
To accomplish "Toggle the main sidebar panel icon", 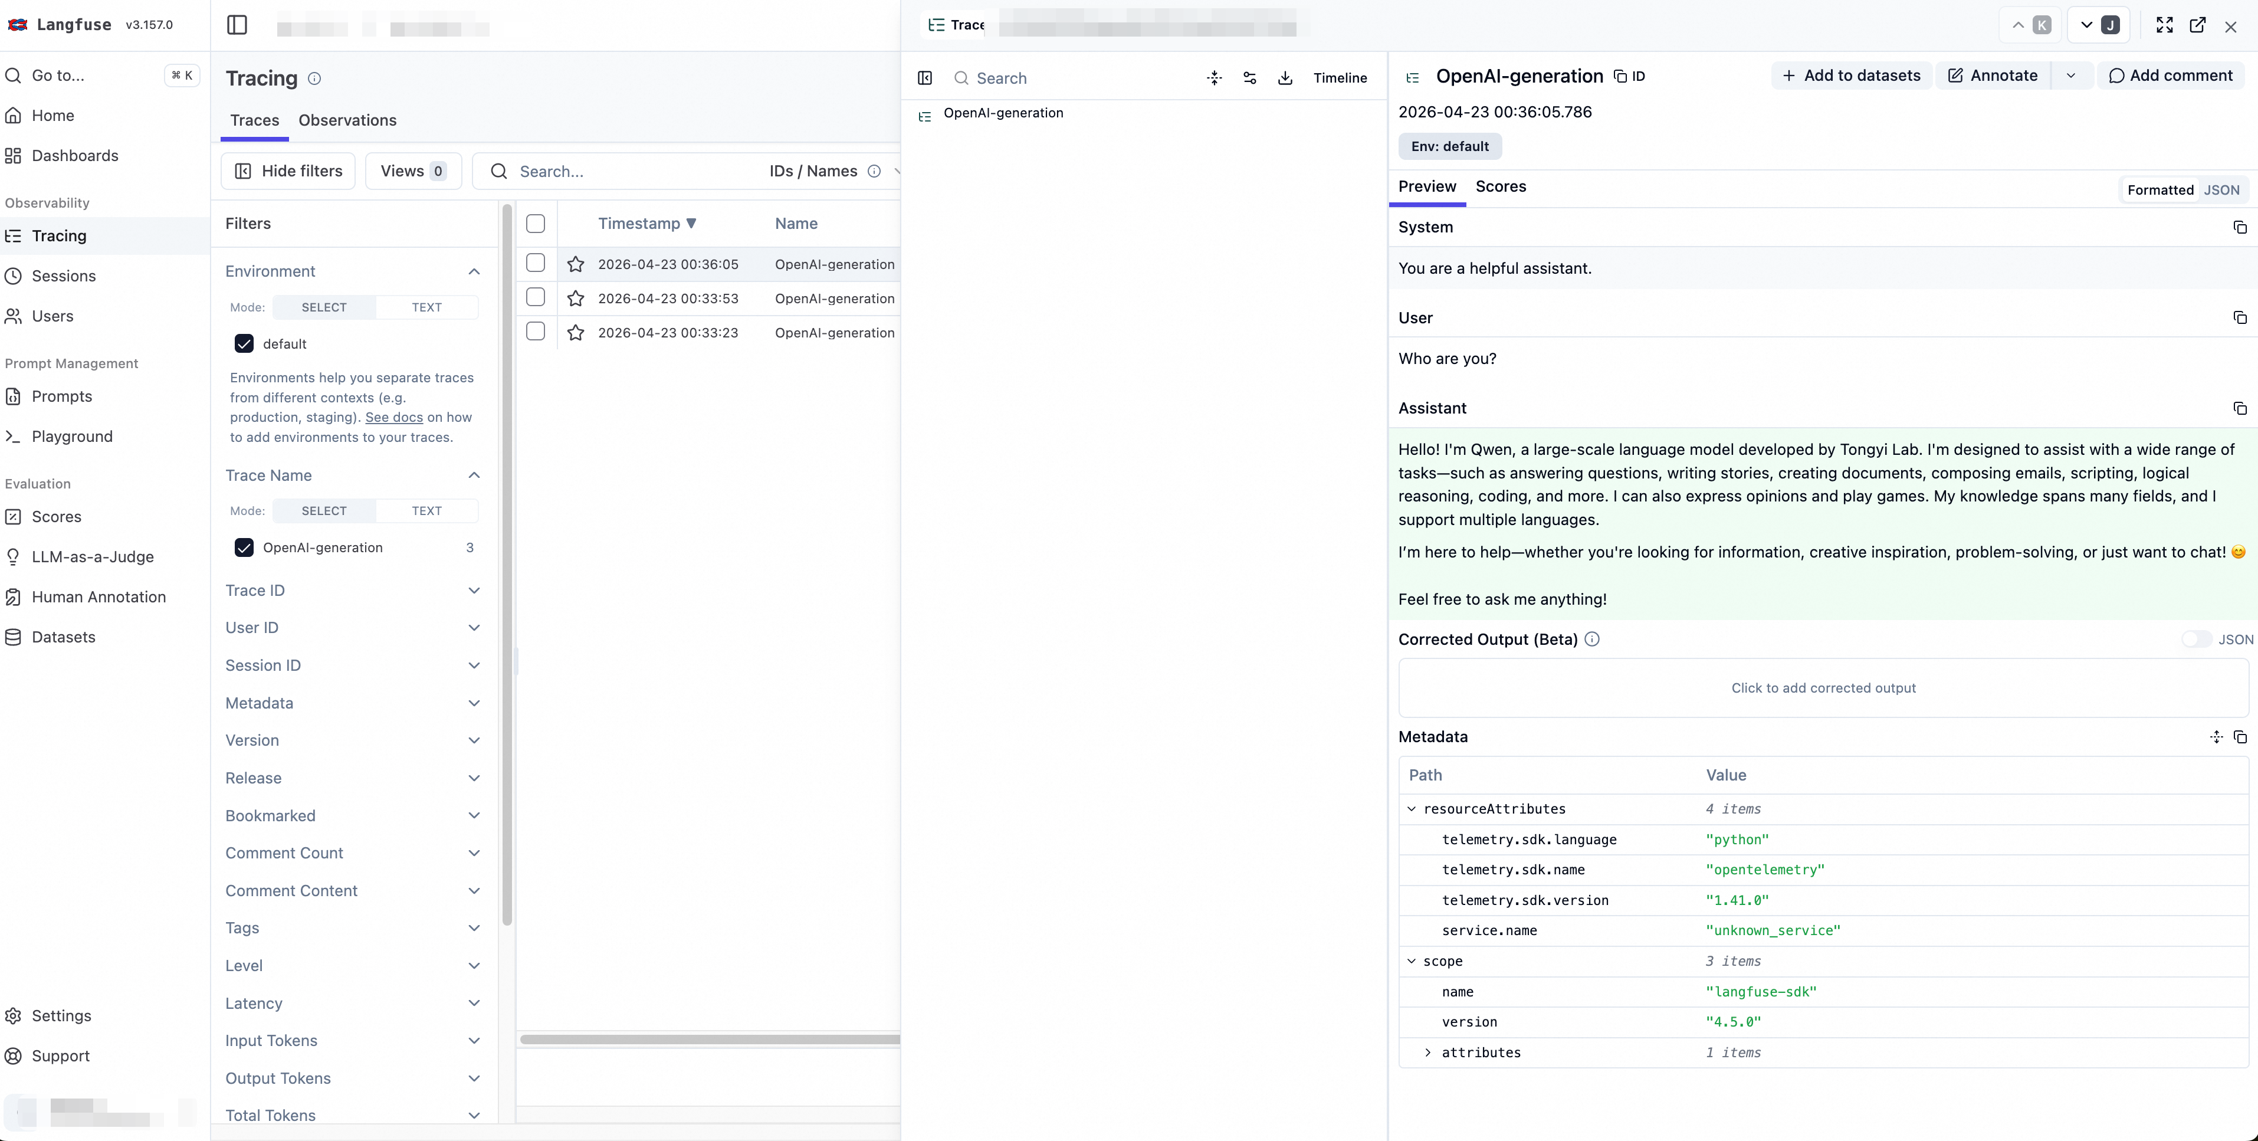I will 237,25.
